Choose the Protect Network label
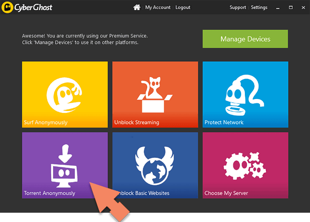Viewport: 310px width, 222px height. coord(224,123)
